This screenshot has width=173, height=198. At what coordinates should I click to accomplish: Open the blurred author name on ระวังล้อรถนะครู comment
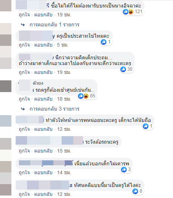49,140
